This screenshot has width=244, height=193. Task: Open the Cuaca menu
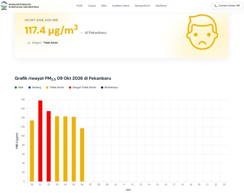[x=92, y=6]
